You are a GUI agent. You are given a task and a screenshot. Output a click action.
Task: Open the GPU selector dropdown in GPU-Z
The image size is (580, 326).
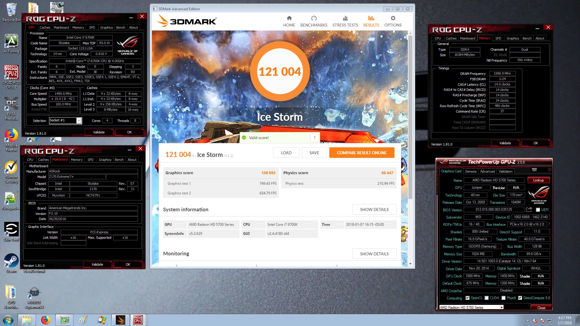tap(501, 307)
